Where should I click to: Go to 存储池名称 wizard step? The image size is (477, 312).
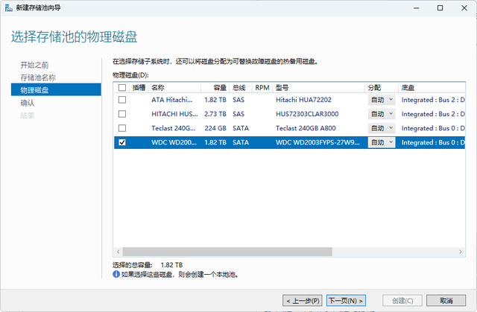38,77
